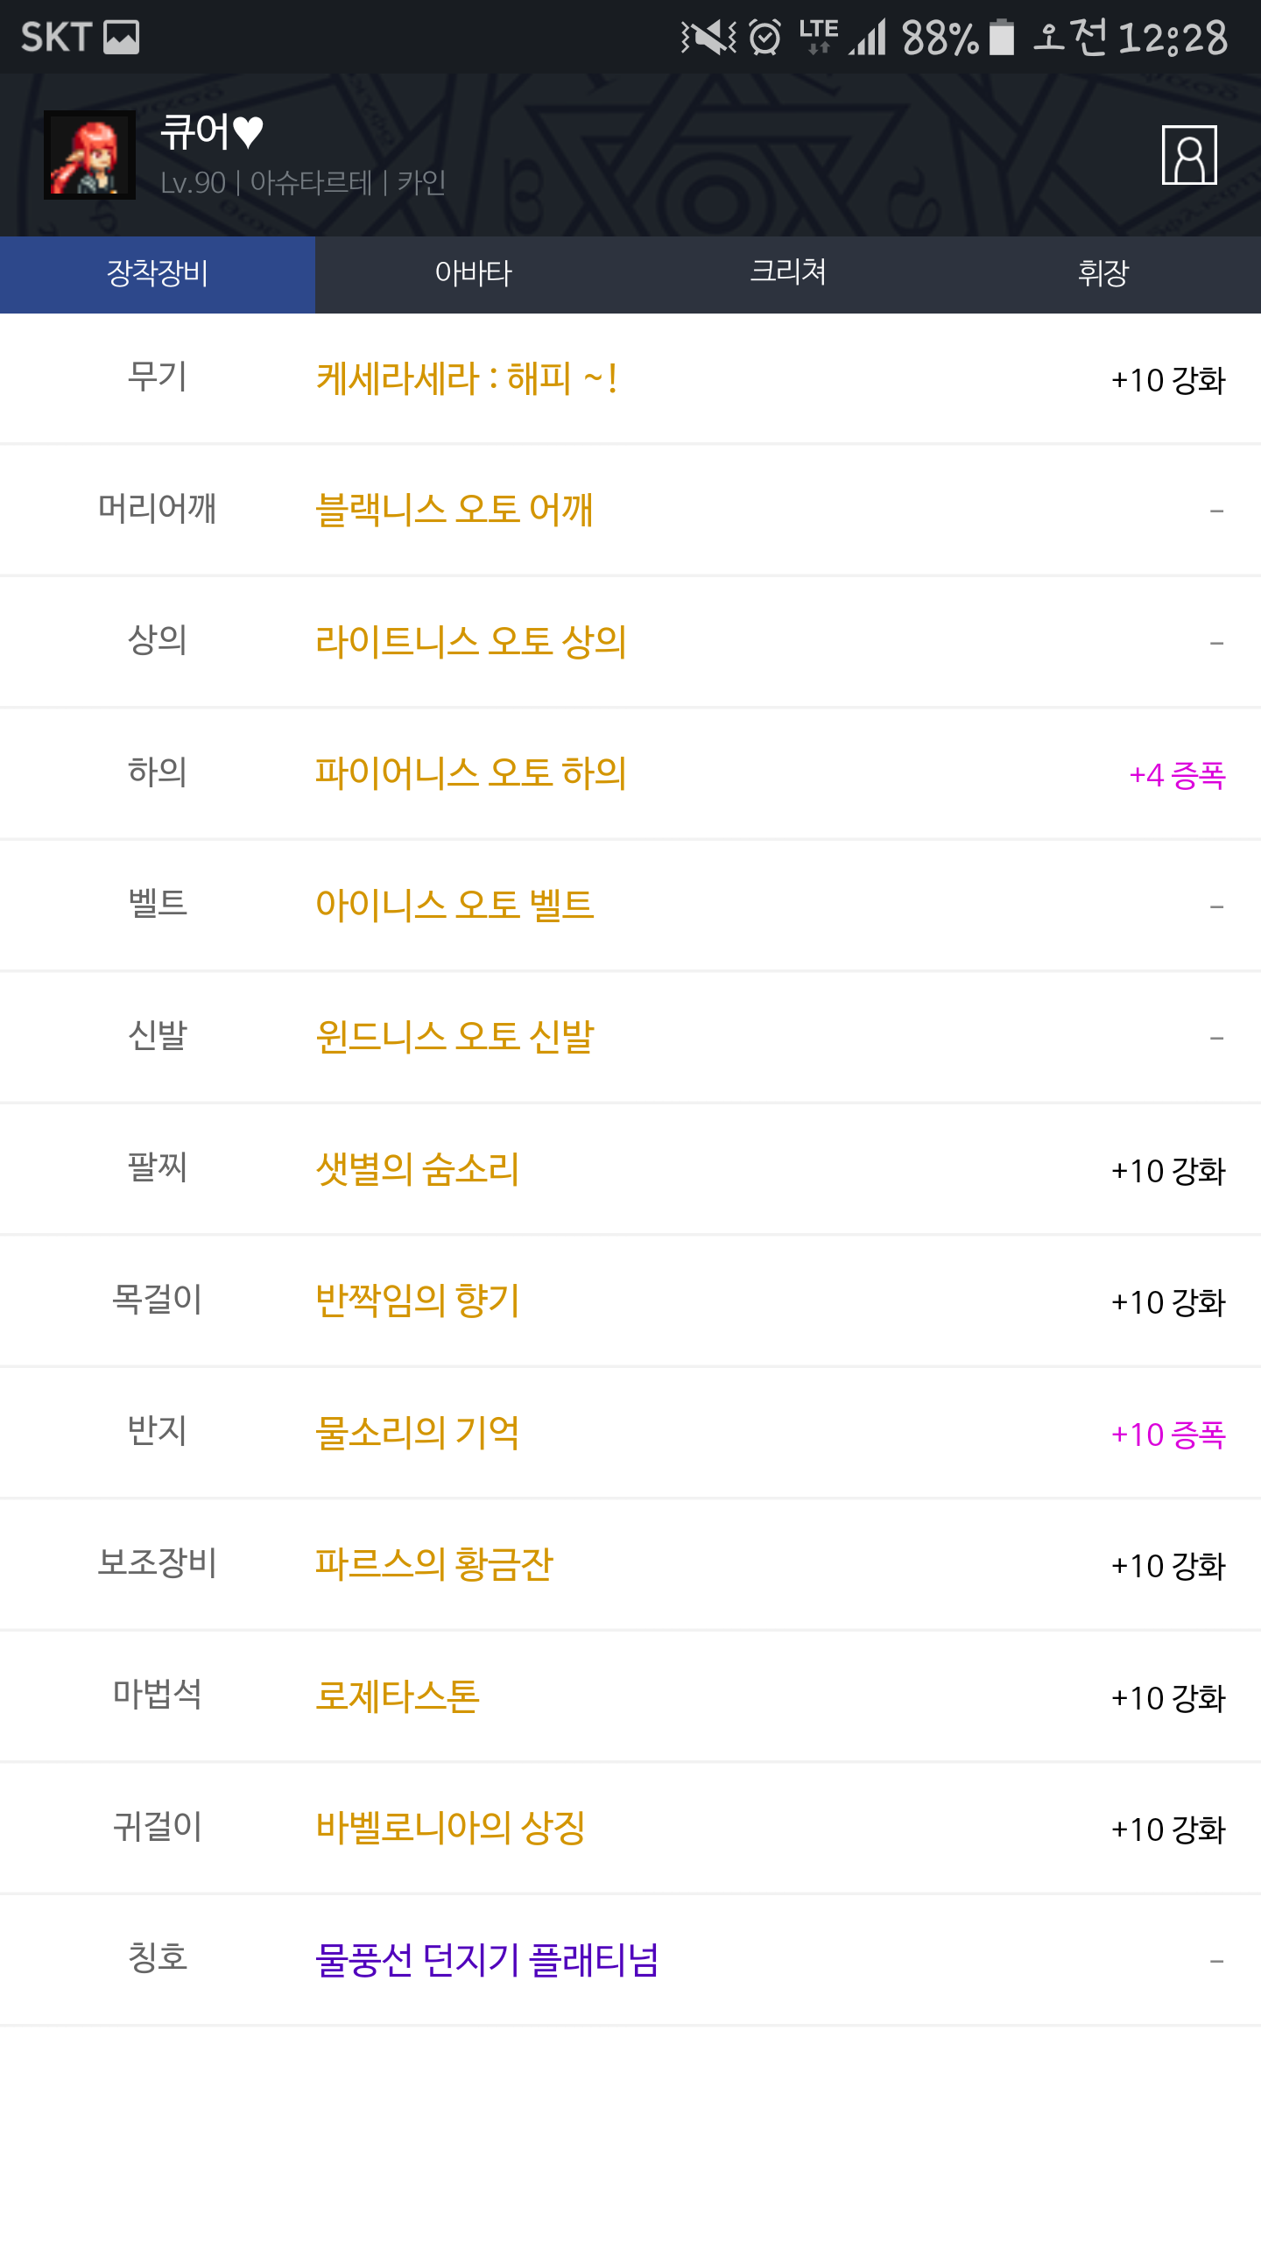Viewport: 1261px width, 2242px height.
Task: Tap the 바벨로니아의 상징 earring item
Action: (x=451, y=1828)
